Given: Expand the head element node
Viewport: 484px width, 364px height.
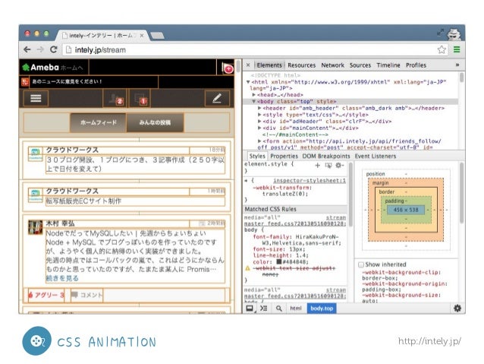Looking at the screenshot, I should click(253, 95).
